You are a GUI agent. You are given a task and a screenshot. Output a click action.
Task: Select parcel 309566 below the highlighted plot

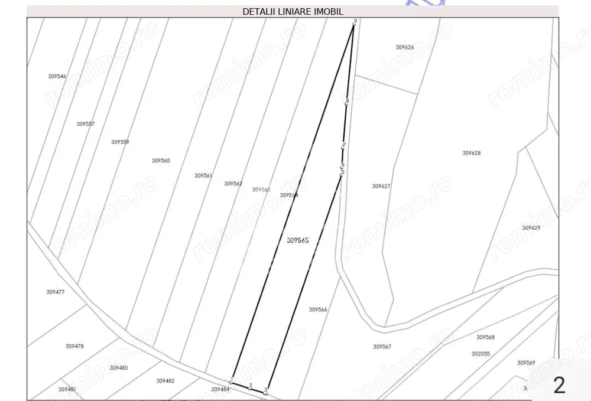[x=317, y=308]
